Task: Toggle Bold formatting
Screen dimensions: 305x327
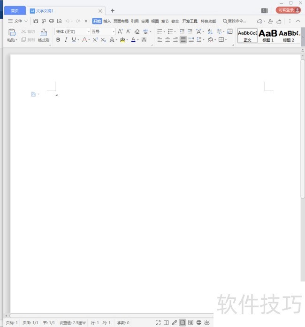Action: click(x=58, y=39)
